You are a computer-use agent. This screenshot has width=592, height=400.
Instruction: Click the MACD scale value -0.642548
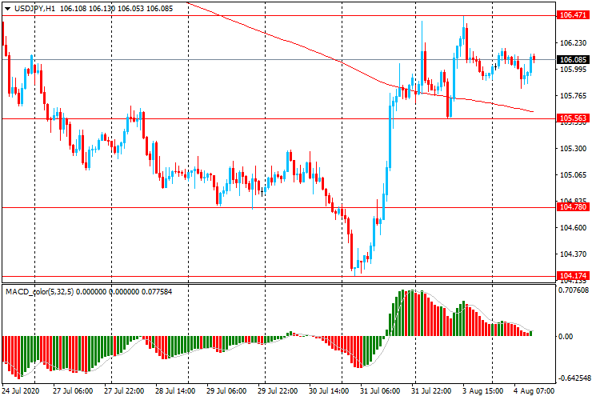click(x=574, y=378)
